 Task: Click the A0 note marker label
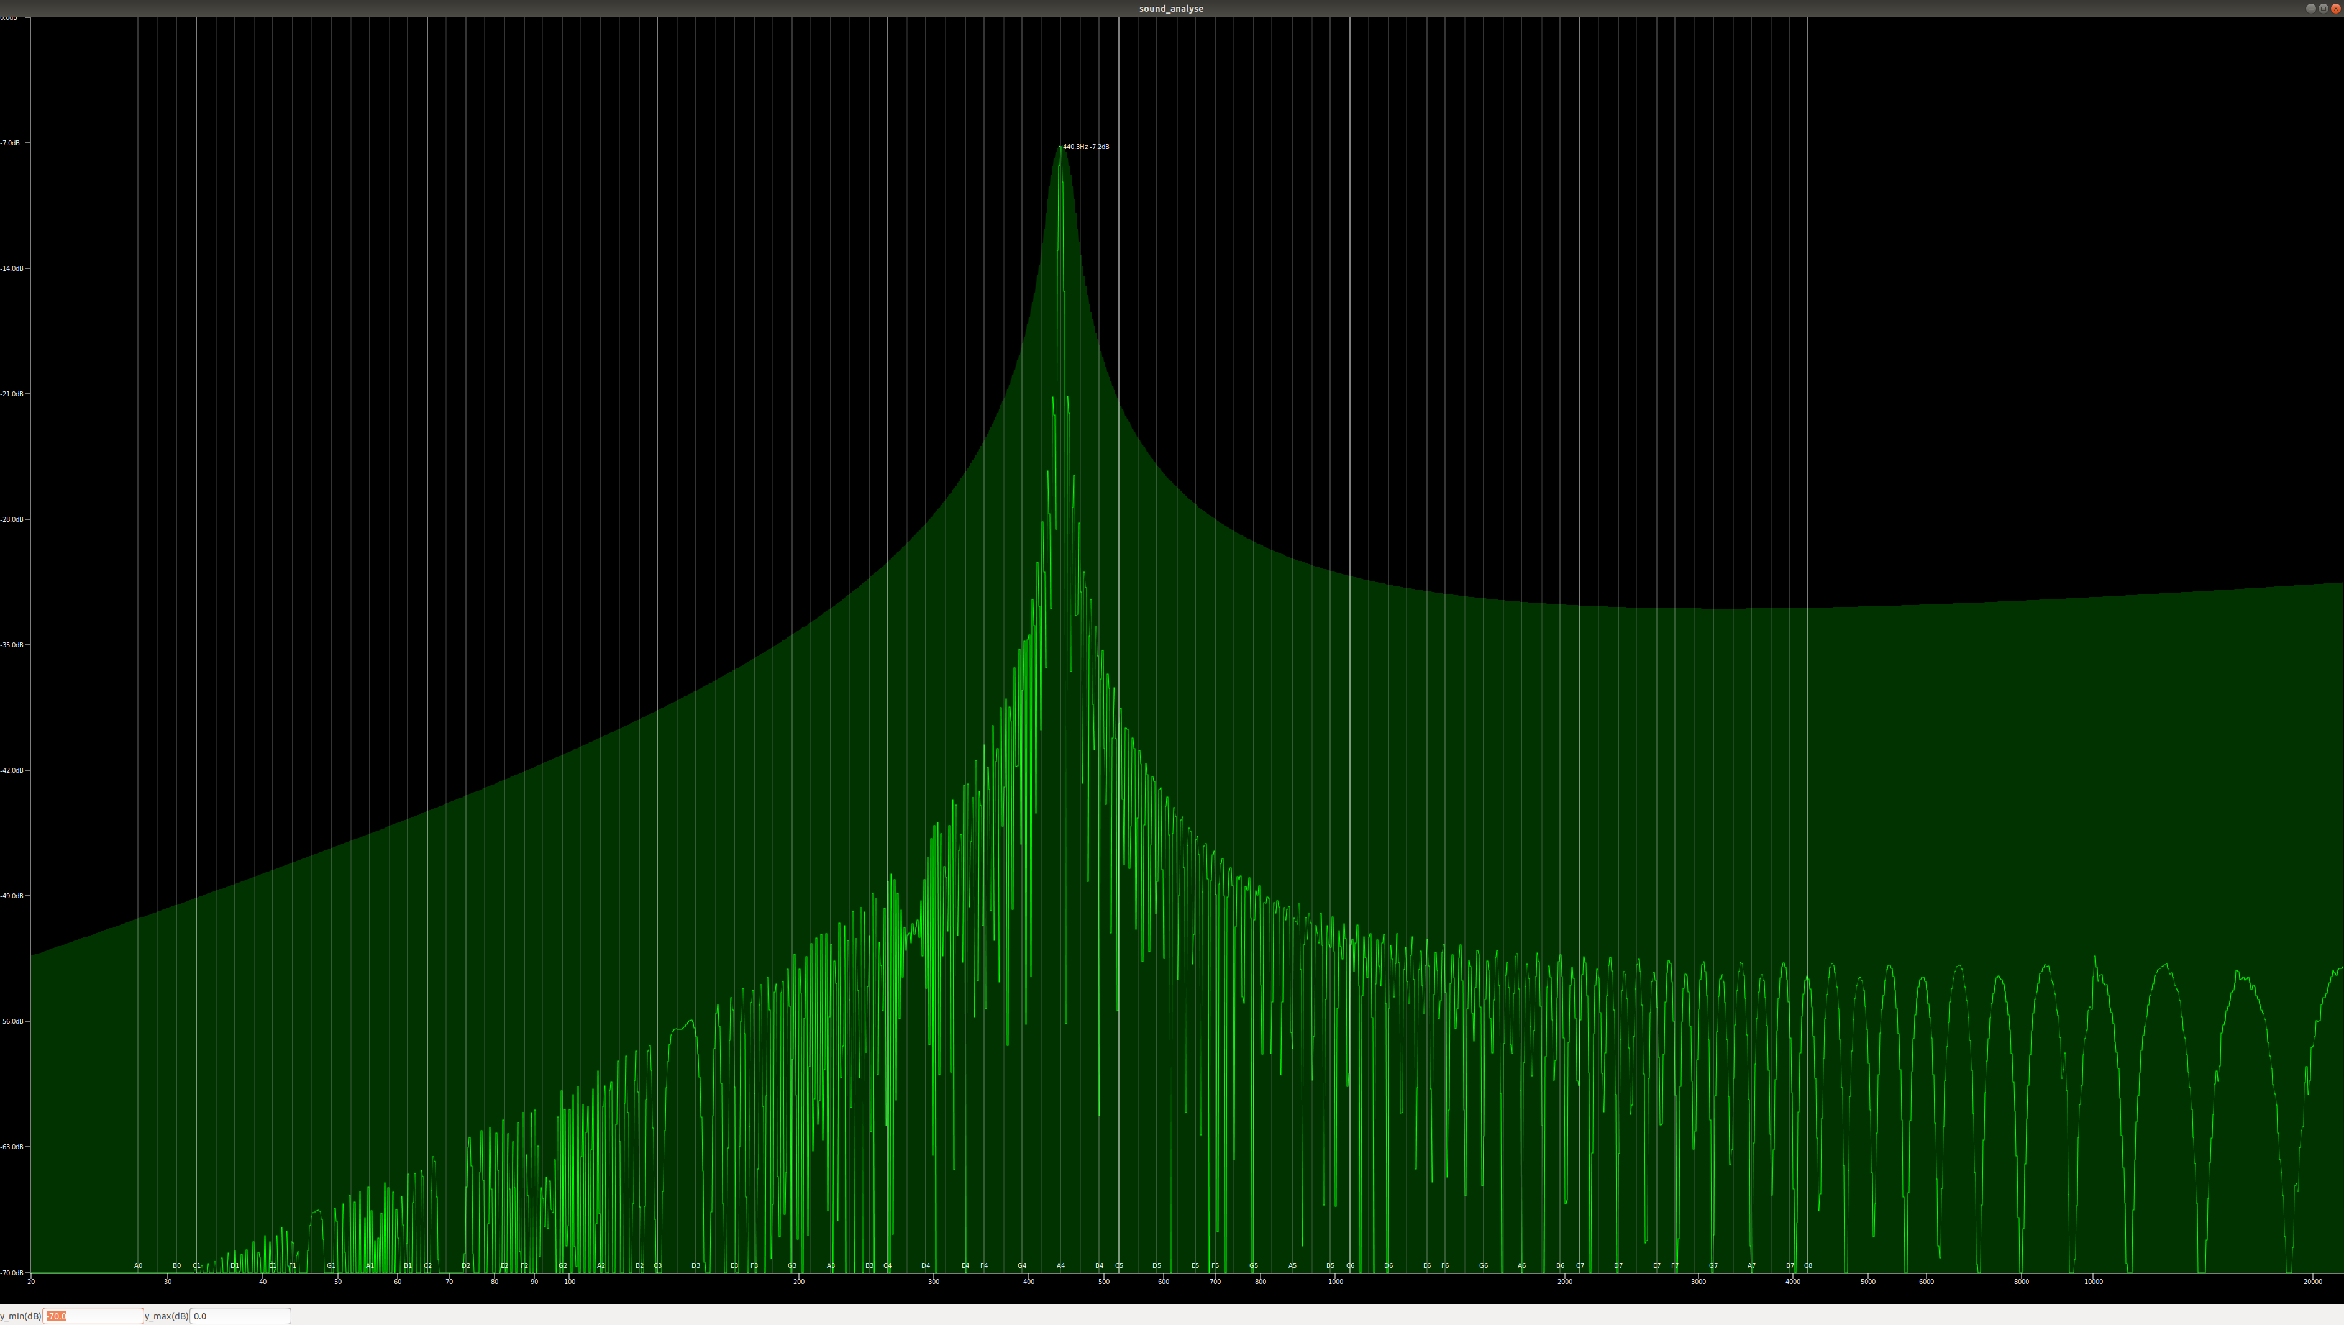[139, 1266]
